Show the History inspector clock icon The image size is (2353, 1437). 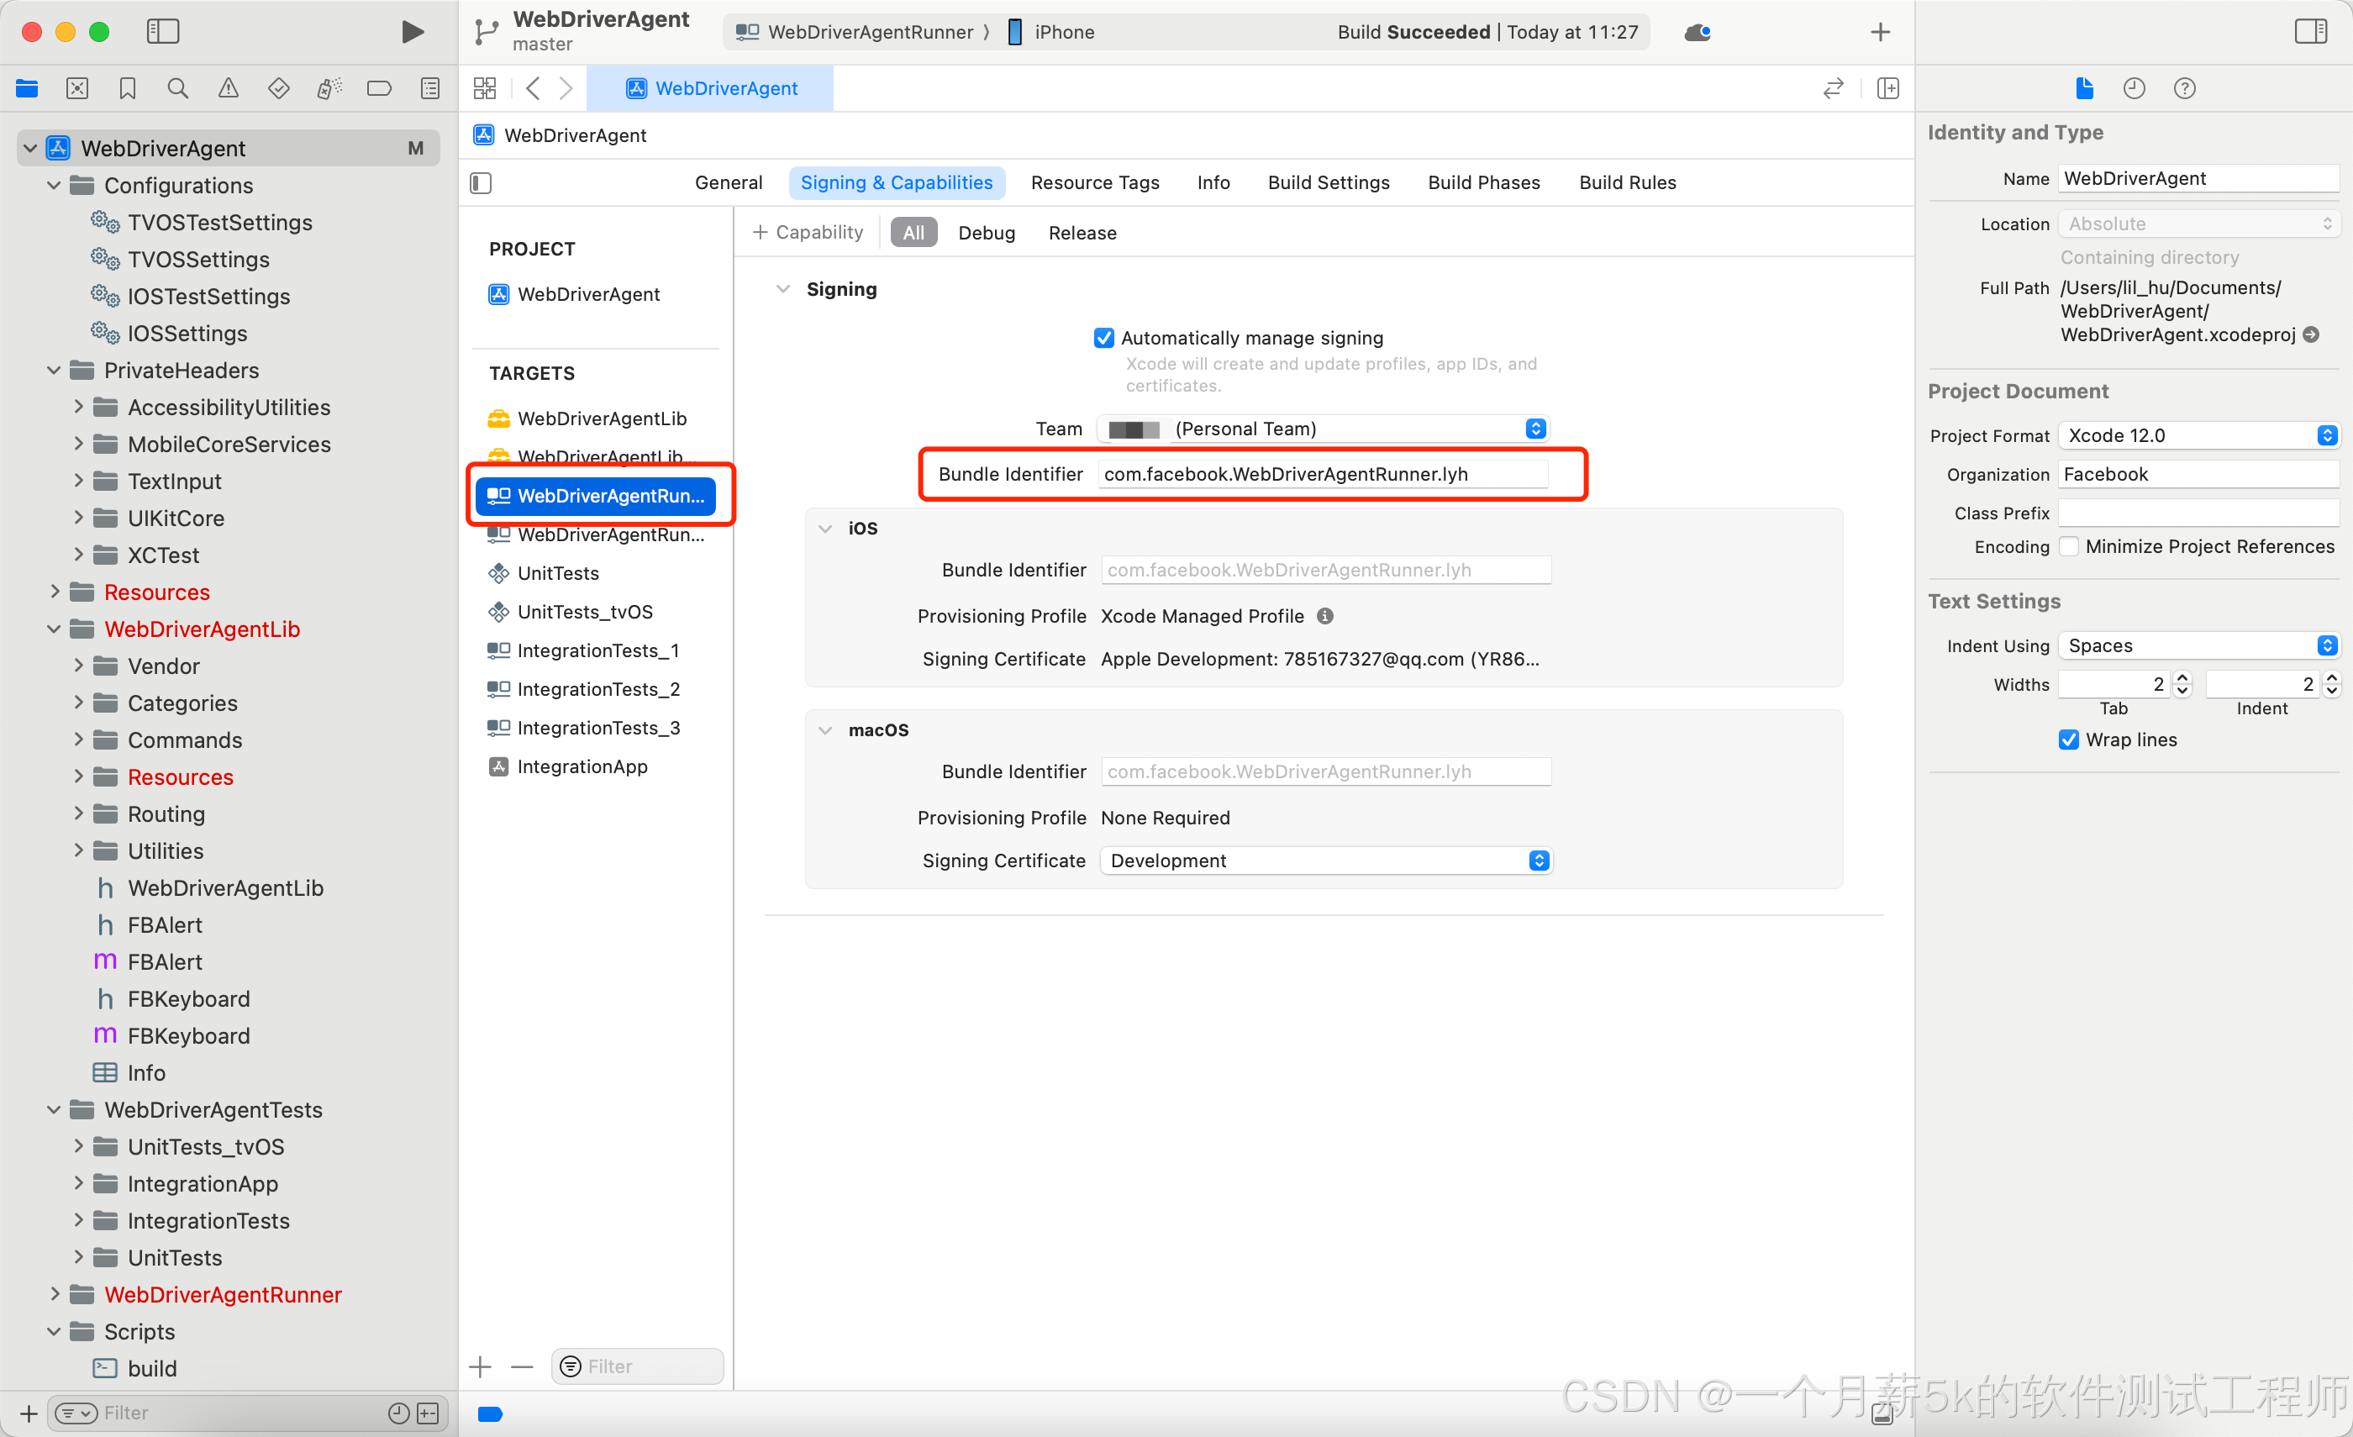(2135, 89)
